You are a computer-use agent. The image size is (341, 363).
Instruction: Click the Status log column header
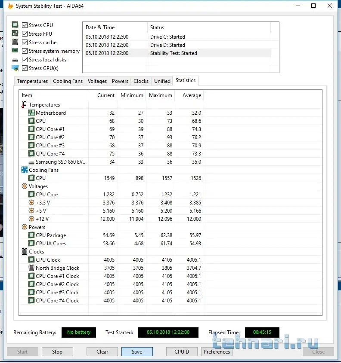[209, 27]
